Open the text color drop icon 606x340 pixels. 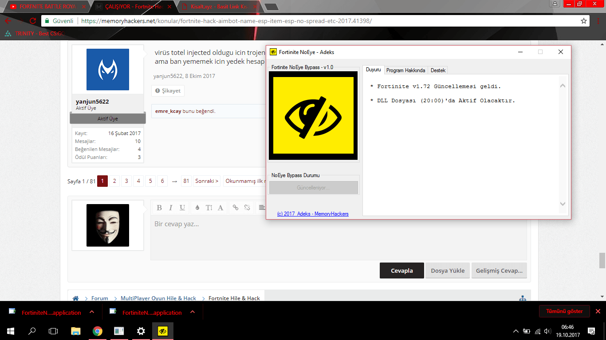click(x=197, y=208)
